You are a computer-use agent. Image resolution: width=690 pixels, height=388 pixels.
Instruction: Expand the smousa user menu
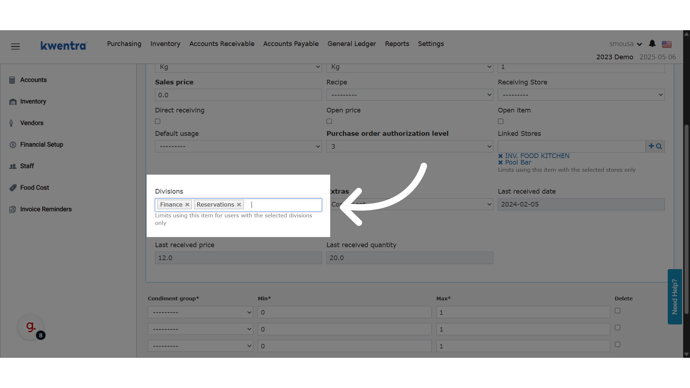point(626,44)
